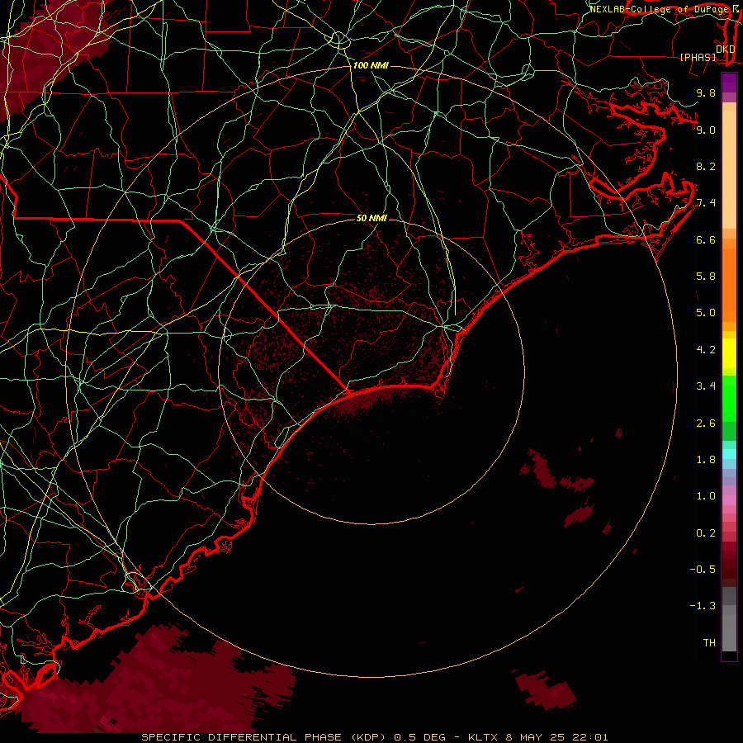
Task: Select the 6.6 scale value
Action: [706, 239]
